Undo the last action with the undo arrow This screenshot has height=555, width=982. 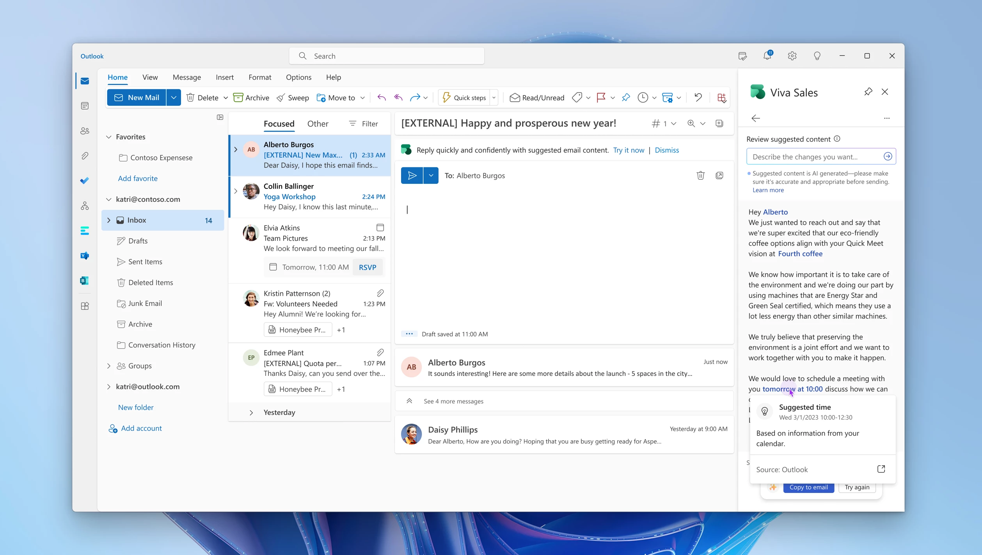pos(698,98)
